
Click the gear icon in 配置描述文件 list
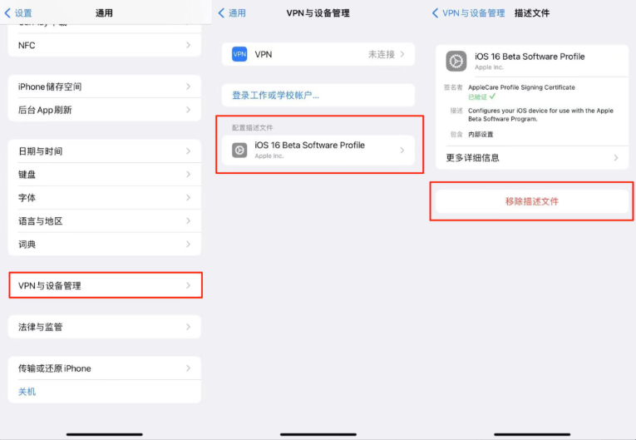coord(239,151)
